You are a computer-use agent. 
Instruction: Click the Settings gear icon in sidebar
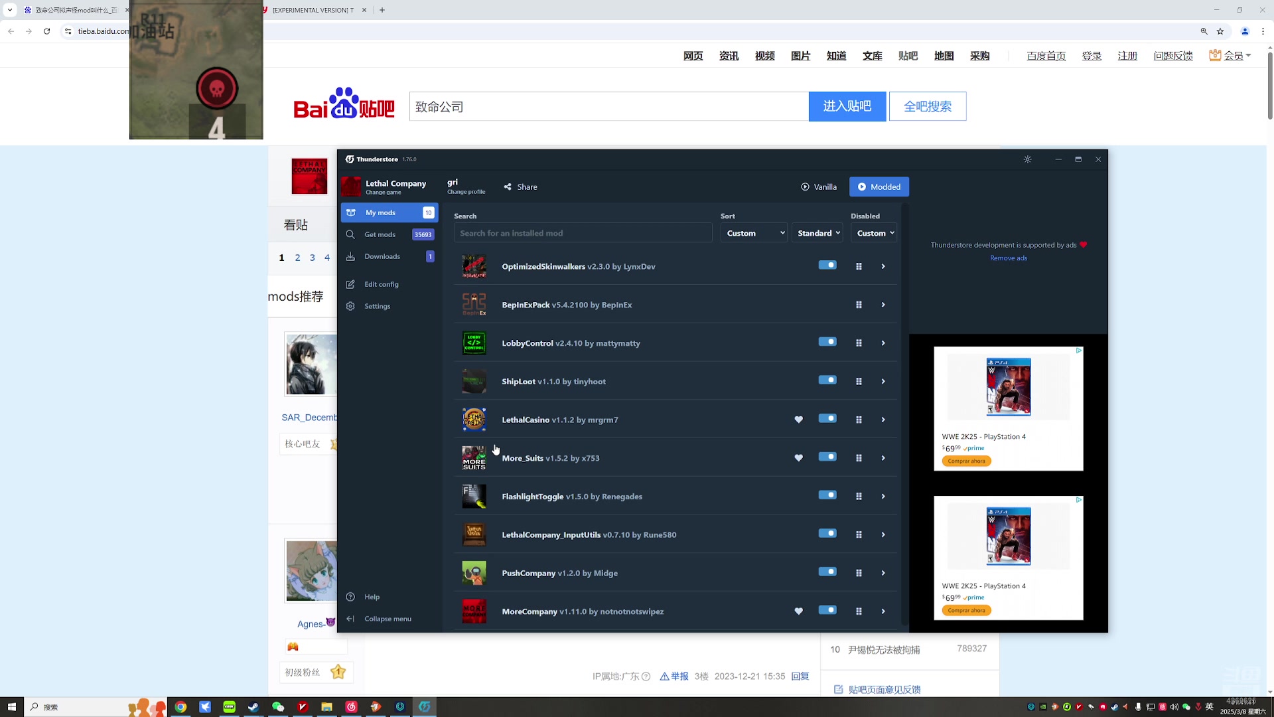[x=350, y=306]
